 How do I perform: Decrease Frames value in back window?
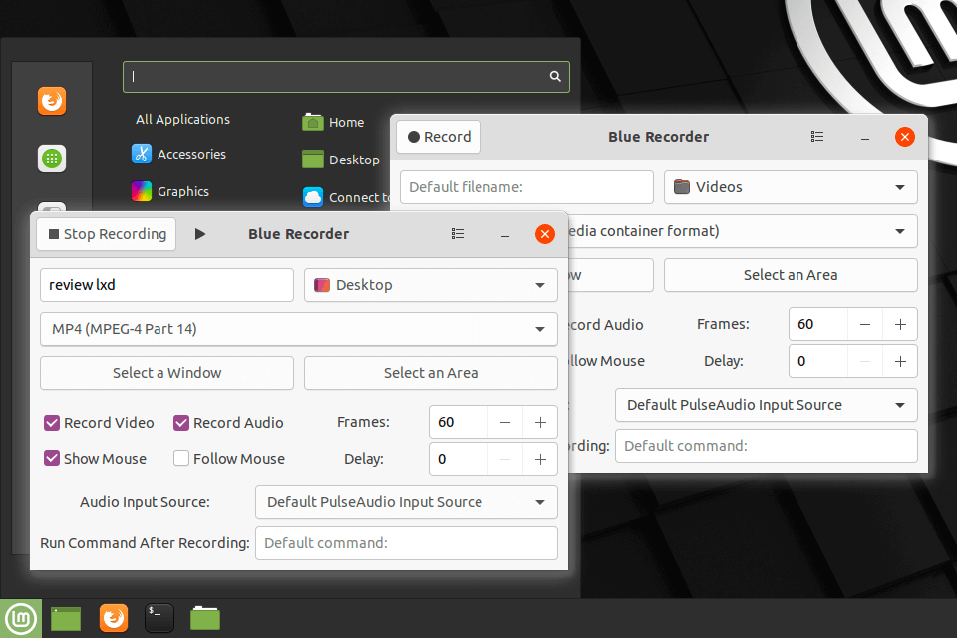coord(865,324)
